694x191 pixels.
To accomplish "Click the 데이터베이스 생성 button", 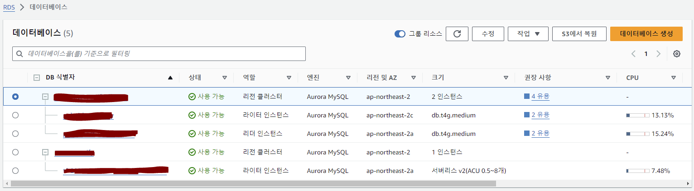I will [x=646, y=34].
